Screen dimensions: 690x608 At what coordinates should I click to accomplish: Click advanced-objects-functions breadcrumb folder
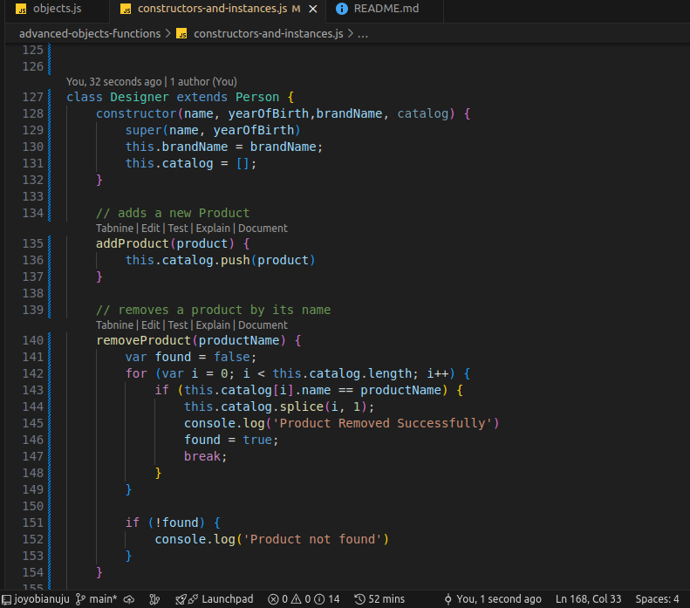tap(90, 34)
